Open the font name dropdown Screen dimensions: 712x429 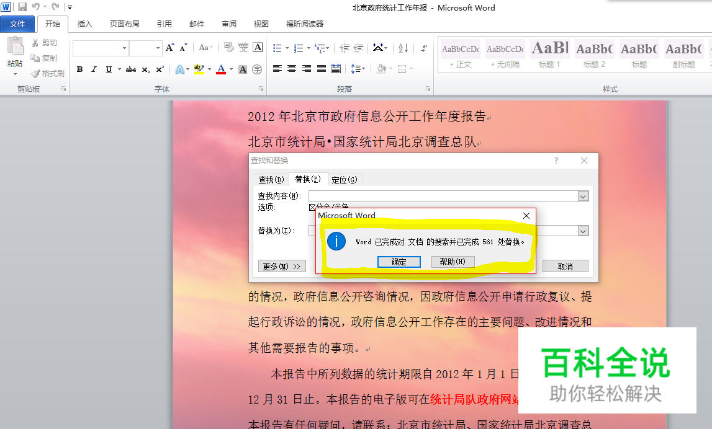click(124, 48)
